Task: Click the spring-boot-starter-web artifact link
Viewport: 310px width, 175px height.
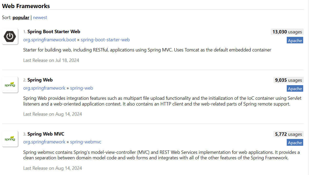Action: click(x=105, y=40)
